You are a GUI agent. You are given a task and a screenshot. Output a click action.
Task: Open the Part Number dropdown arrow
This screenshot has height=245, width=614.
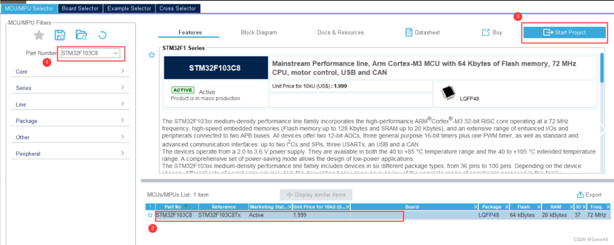(116, 53)
